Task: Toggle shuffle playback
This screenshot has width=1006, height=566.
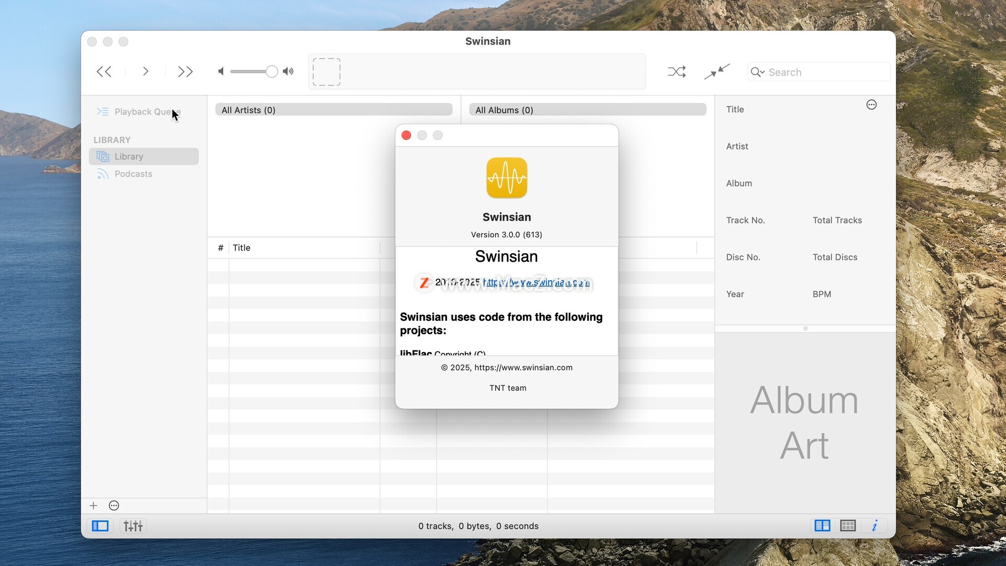Action: click(677, 71)
